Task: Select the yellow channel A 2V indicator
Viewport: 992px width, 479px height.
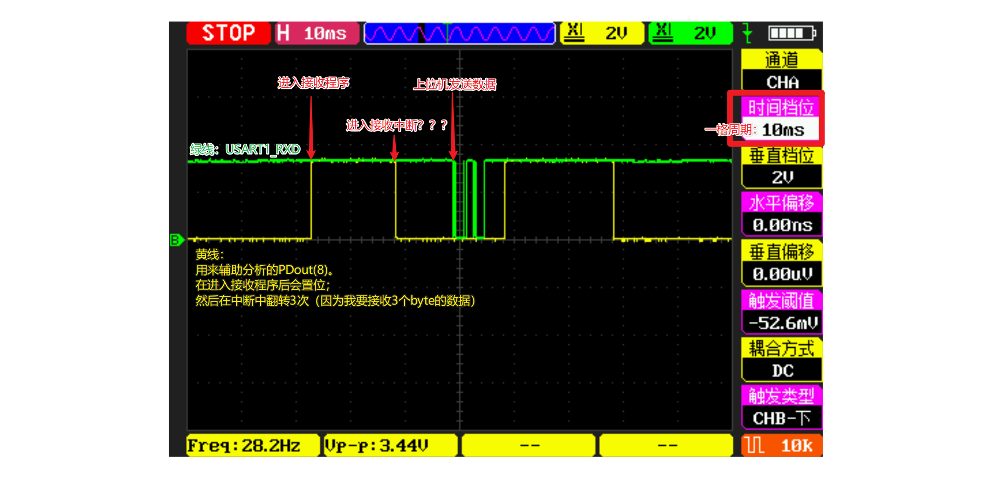Action: click(602, 33)
